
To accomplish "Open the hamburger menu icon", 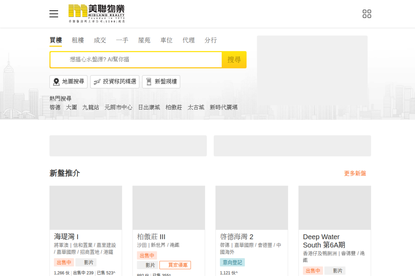I will (54, 14).
